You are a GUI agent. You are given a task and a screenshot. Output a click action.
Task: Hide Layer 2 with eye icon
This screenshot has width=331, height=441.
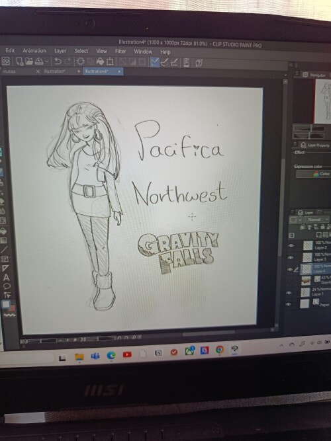tap(291, 245)
